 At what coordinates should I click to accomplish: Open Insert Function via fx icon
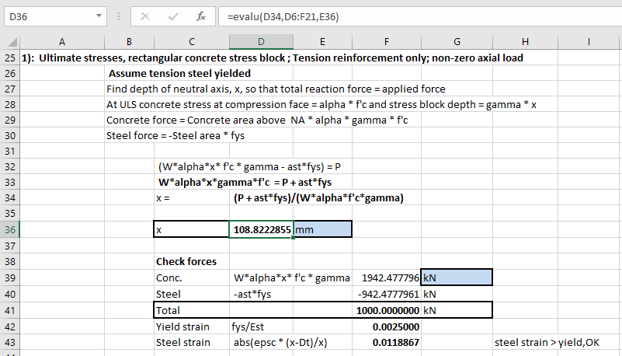(x=200, y=16)
